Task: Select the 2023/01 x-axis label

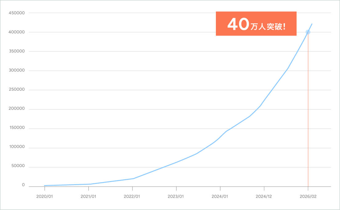Action: pos(176,196)
